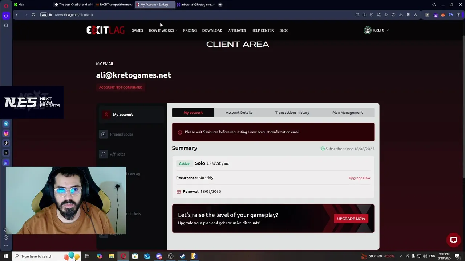
Task: Open the MetaMask fox extension
Action: 443,15
